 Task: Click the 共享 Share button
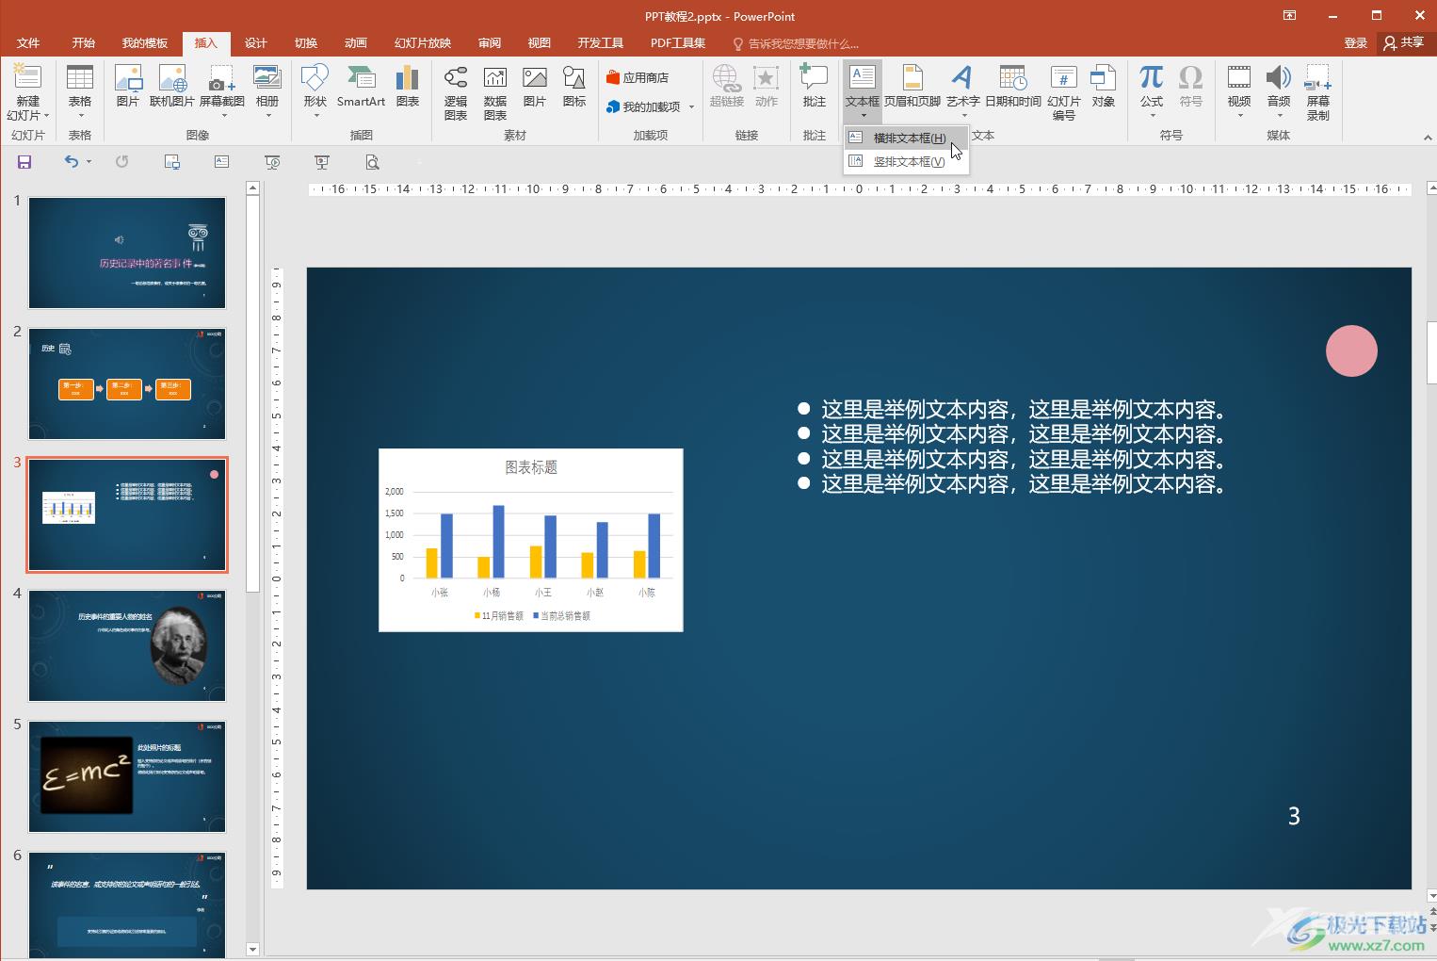1404,43
